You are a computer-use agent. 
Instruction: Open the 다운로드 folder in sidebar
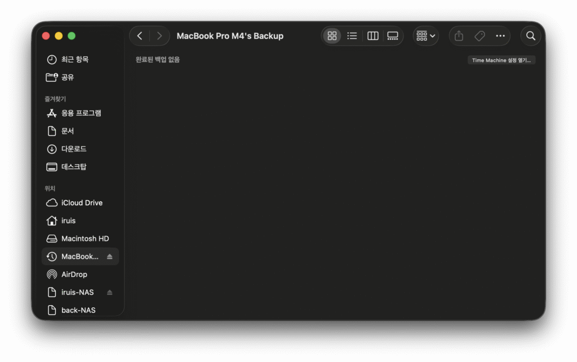[x=73, y=149]
